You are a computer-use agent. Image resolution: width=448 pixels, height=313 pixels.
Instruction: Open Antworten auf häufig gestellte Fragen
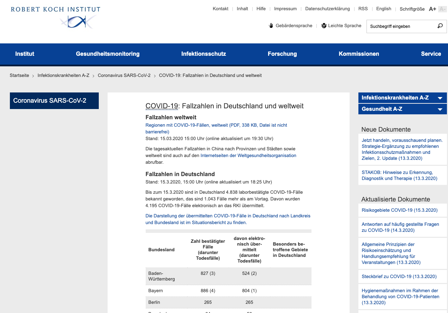400,227
